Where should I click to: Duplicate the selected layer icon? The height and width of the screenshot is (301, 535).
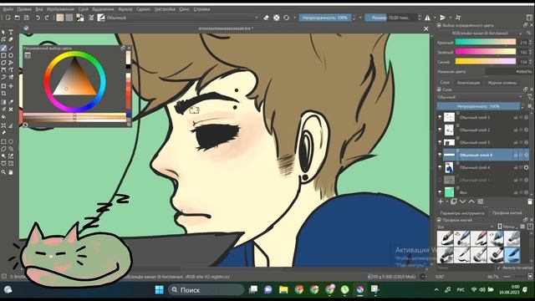453,202
